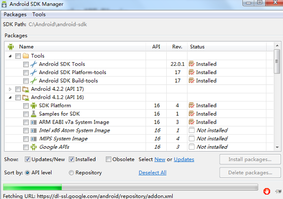Click the package list scrollbar down arrow
The image size is (283, 199).
coord(277,147)
